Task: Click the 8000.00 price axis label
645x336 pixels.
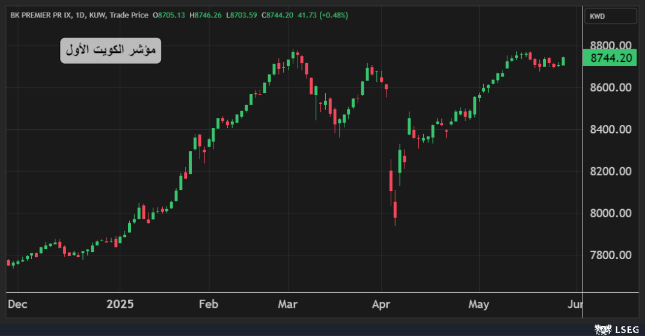Action: (x=610, y=213)
